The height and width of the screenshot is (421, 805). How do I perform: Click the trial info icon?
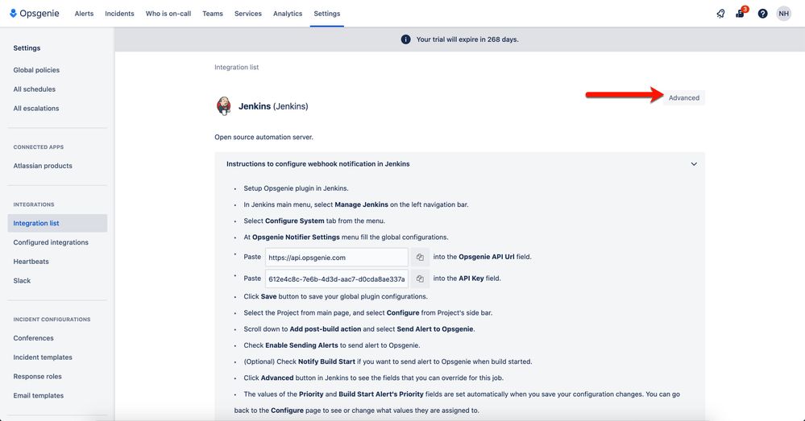(x=405, y=39)
